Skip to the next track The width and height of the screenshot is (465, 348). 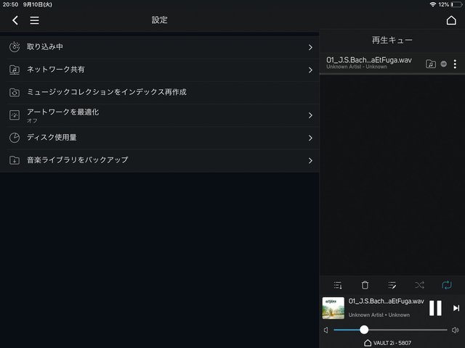click(456, 308)
